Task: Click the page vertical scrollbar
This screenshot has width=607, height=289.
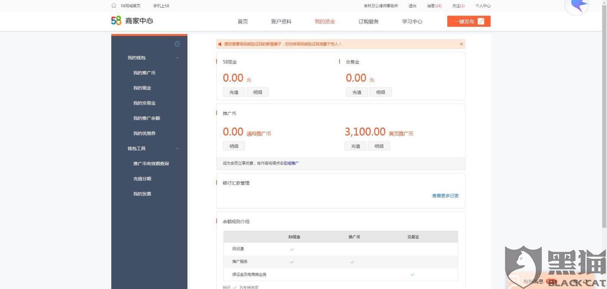Action: (604, 113)
